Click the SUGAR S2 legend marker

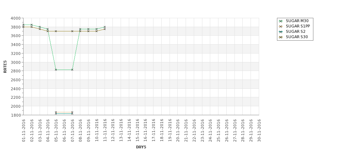[x=281, y=32]
